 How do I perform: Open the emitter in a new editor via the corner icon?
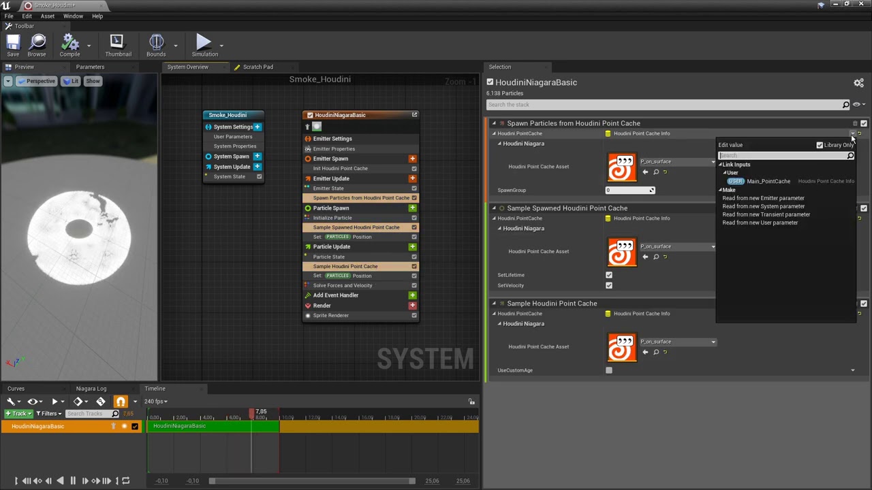click(414, 115)
